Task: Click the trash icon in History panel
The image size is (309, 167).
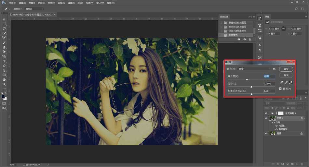Action: [x=250, y=39]
